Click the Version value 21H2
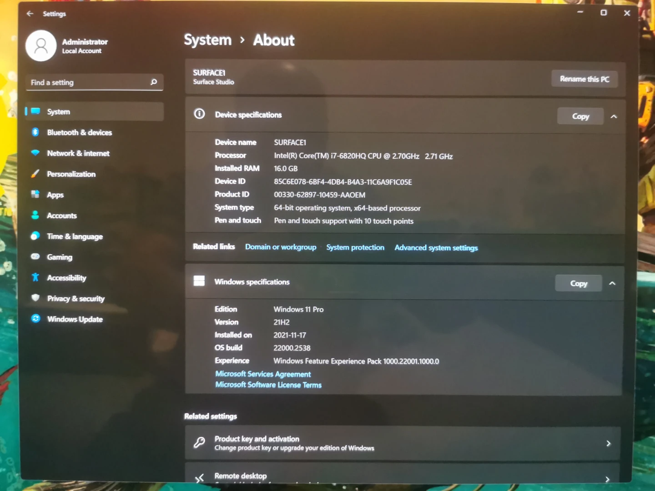 282,322
